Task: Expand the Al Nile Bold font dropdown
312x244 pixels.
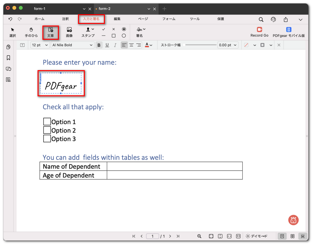Action: pos(72,45)
